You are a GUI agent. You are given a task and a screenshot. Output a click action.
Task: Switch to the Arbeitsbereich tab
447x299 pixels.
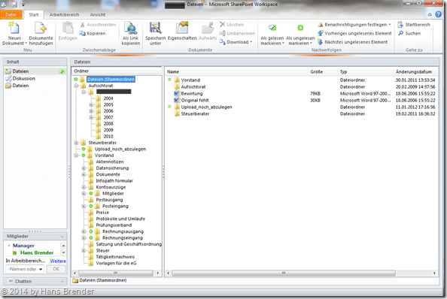pyautogui.click(x=64, y=14)
